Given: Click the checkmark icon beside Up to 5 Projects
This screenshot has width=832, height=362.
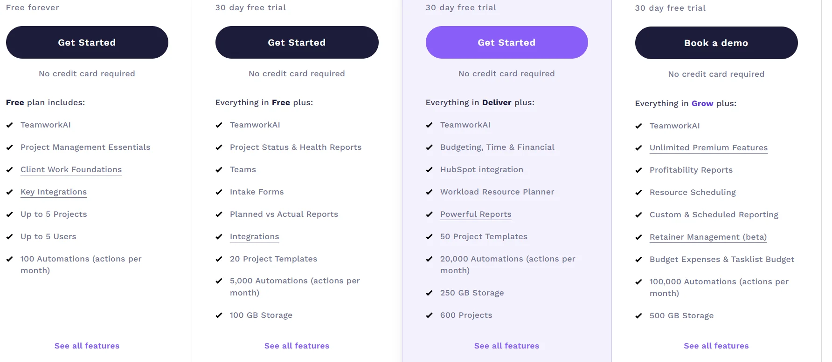Looking at the screenshot, I should (x=9, y=215).
